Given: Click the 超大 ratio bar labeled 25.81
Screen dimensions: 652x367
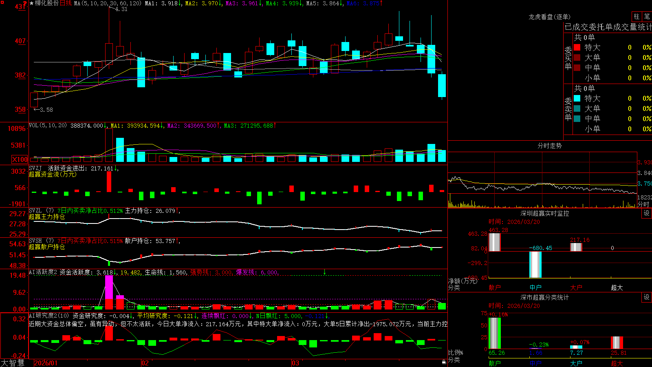Looking at the screenshot, I should coord(617,343).
